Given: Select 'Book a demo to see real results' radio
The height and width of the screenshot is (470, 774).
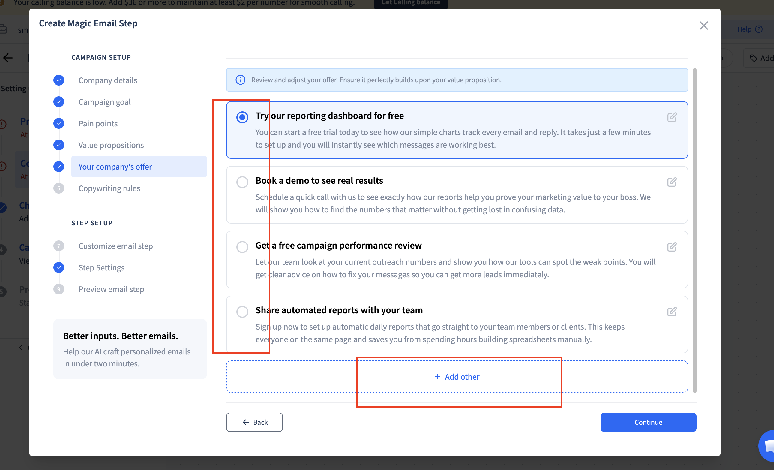Looking at the screenshot, I should coord(242,182).
